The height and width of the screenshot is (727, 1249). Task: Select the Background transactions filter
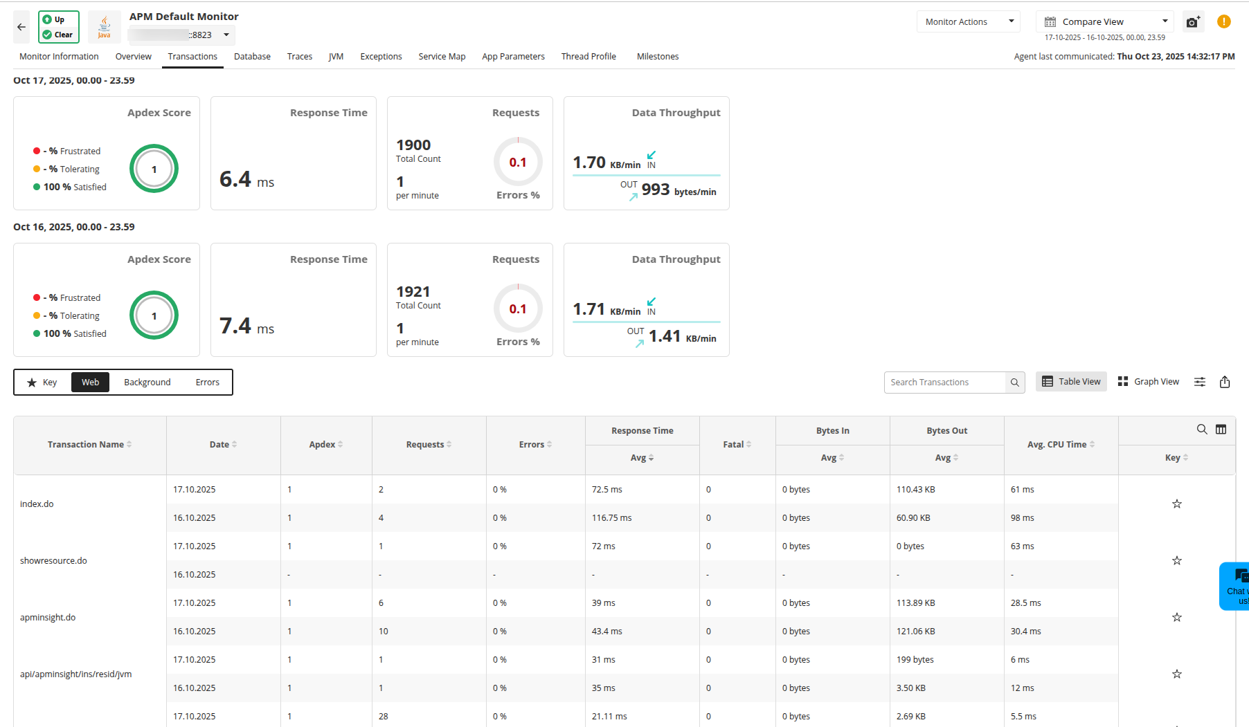coord(147,383)
